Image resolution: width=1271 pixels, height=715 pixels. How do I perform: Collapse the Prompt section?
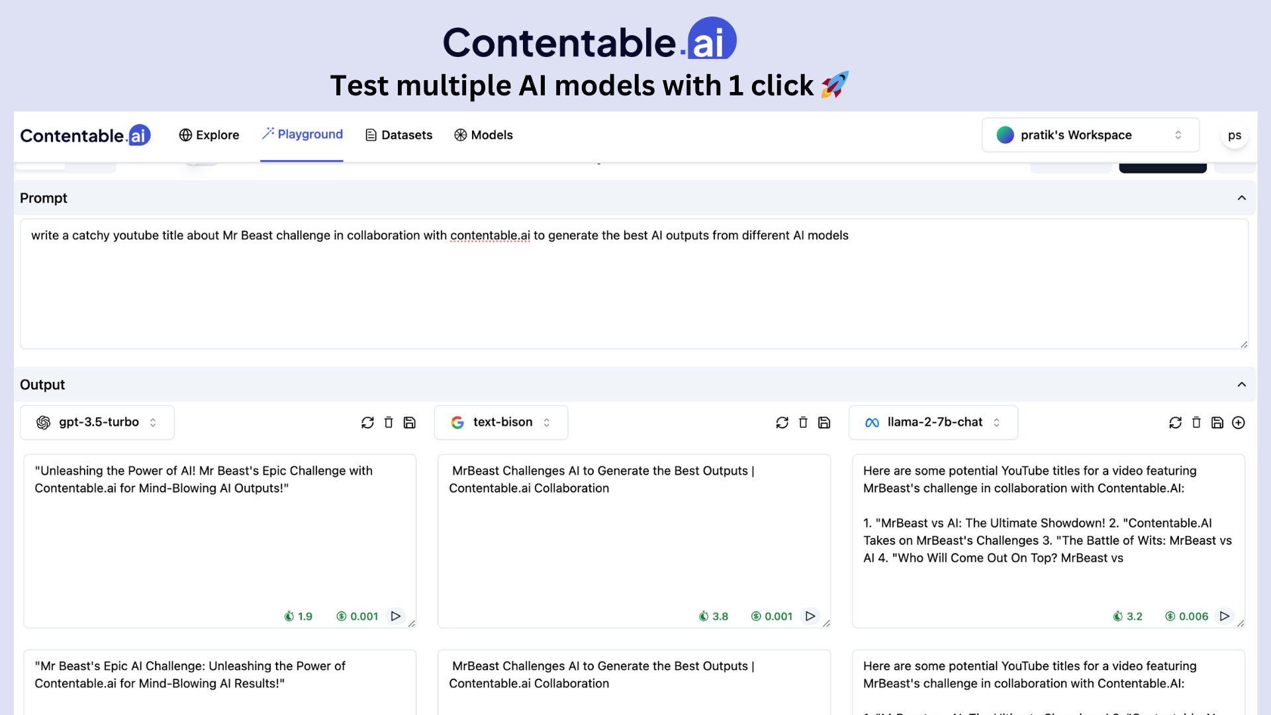point(1241,198)
